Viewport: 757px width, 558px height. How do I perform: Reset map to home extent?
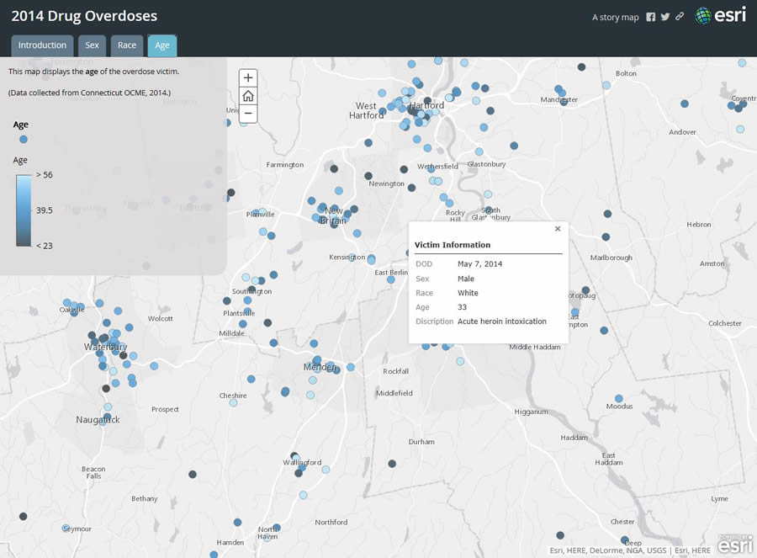[x=248, y=96]
